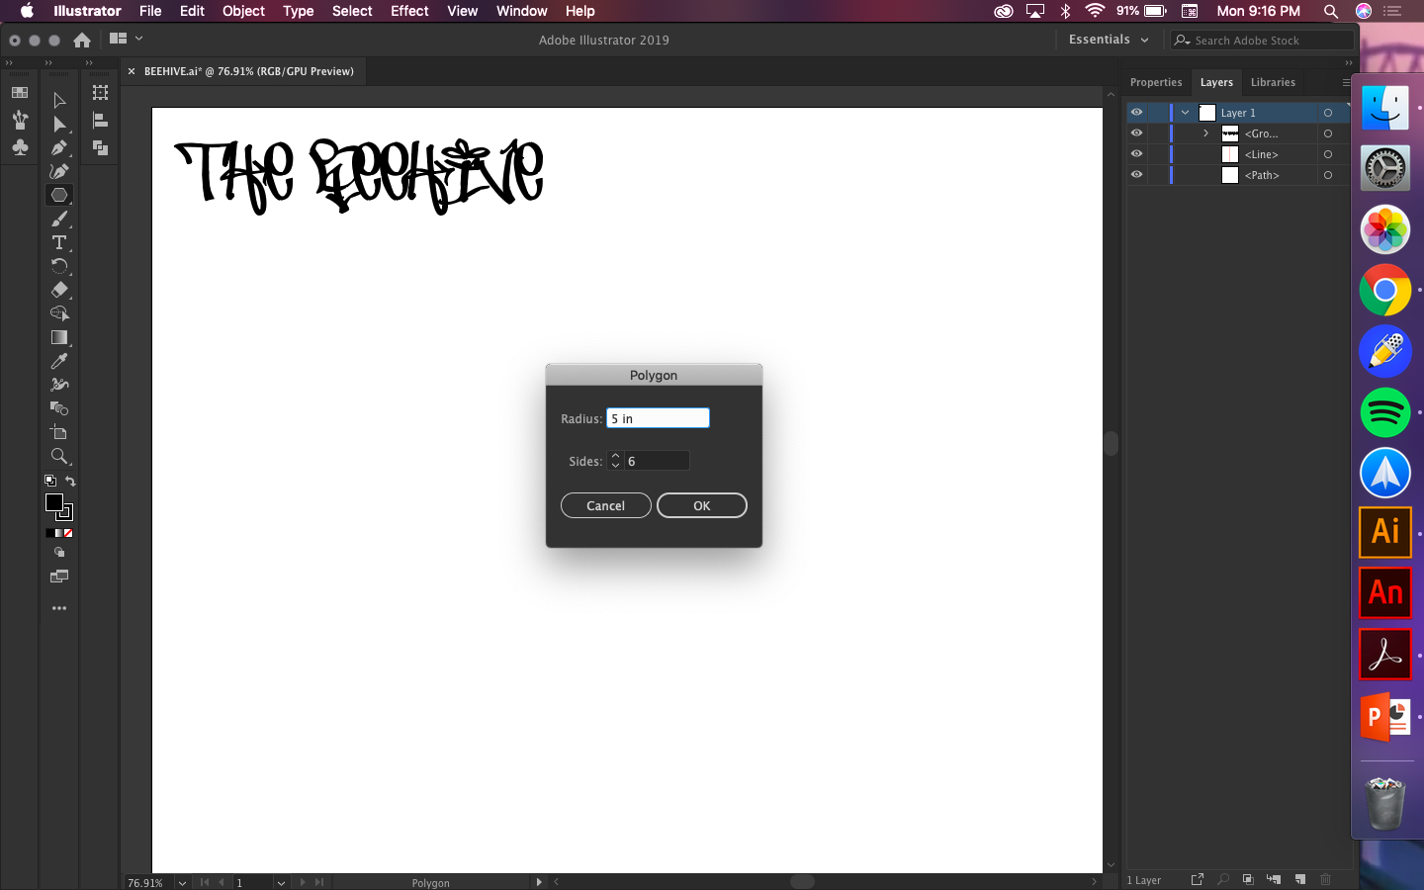This screenshot has height=890, width=1424.
Task: Open the Object menu
Action: (243, 11)
